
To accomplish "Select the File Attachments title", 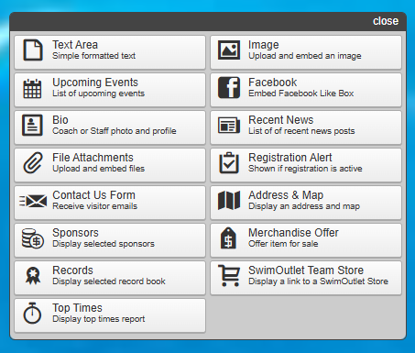I will tap(93, 158).
